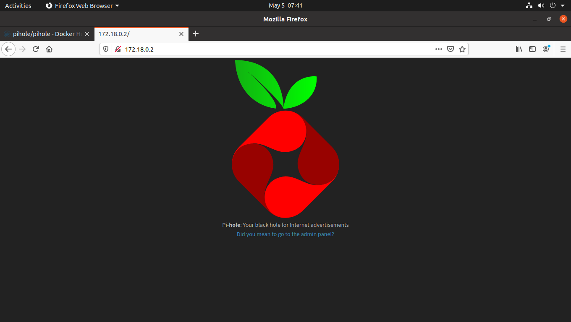Open the Firefox hamburger menu

[x=563, y=49]
